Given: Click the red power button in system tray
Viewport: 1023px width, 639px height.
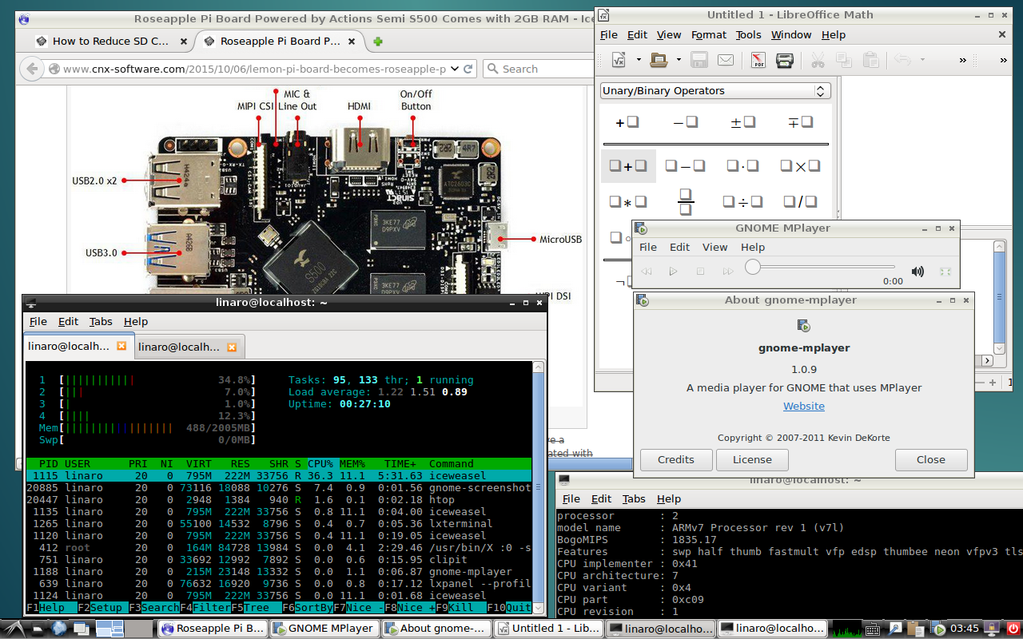Looking at the screenshot, I should click(1012, 629).
